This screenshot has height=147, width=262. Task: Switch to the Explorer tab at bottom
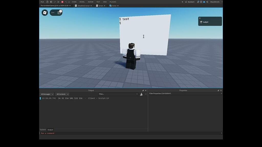43,130
